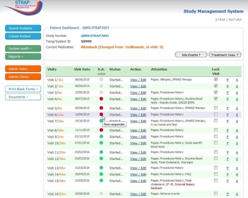Click the Rituximab current medication text
248x198 pixels.
tap(122, 47)
